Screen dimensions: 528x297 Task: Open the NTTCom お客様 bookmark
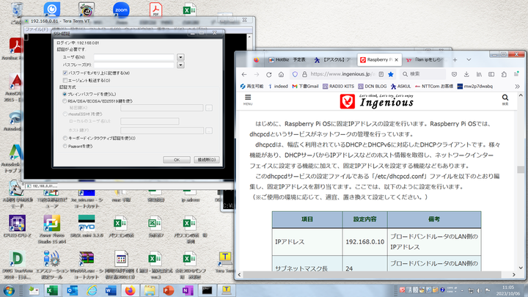[434, 87]
